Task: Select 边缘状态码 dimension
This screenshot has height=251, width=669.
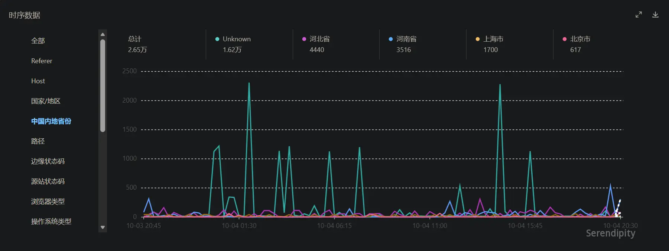Action: coord(48,161)
